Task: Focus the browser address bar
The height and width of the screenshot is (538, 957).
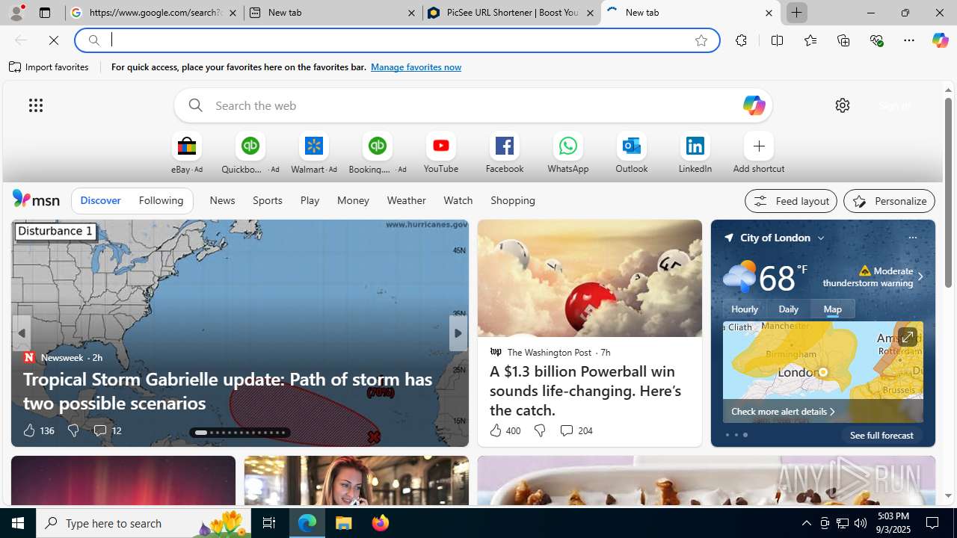Action: point(396,40)
